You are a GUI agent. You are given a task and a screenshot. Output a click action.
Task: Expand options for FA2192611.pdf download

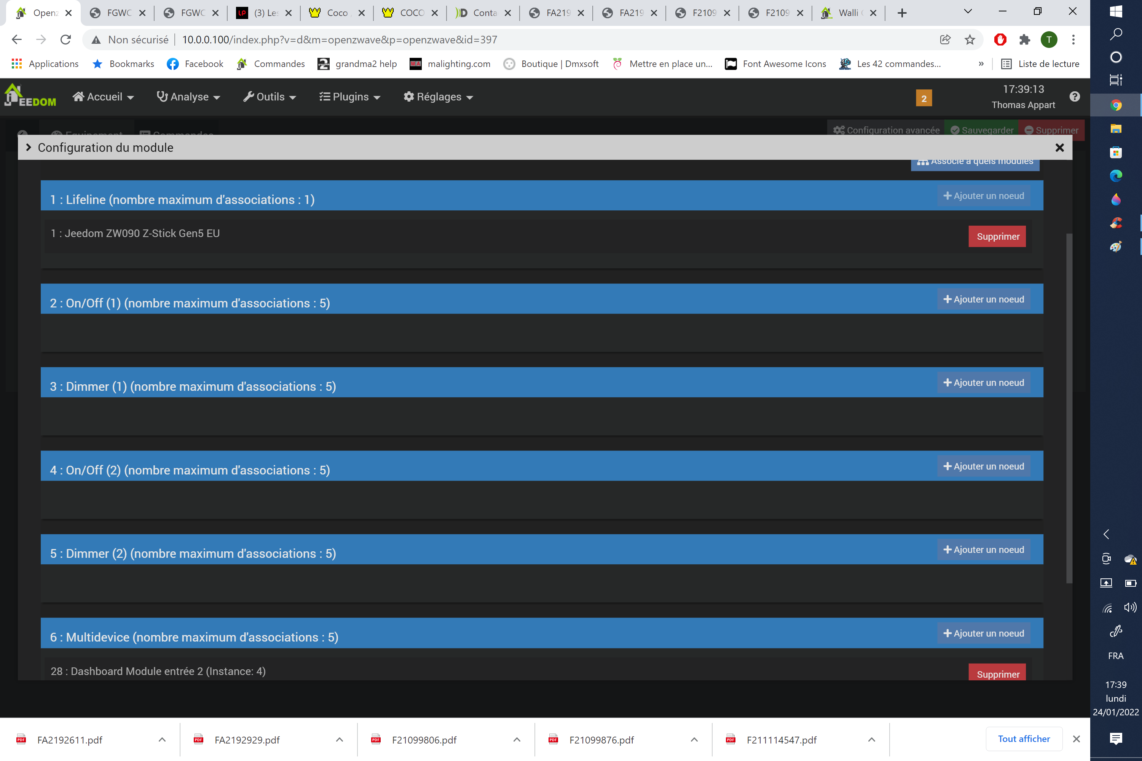pos(162,740)
